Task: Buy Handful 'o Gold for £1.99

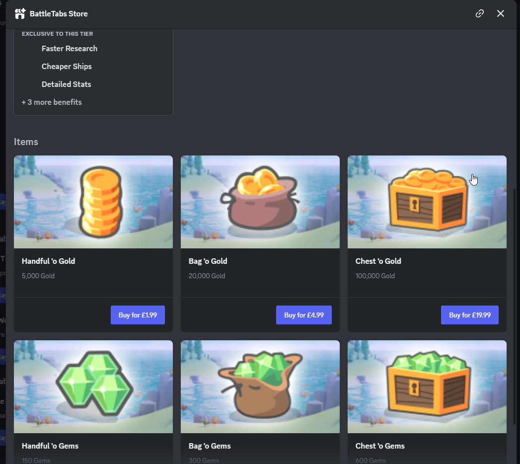Action: coord(138,315)
